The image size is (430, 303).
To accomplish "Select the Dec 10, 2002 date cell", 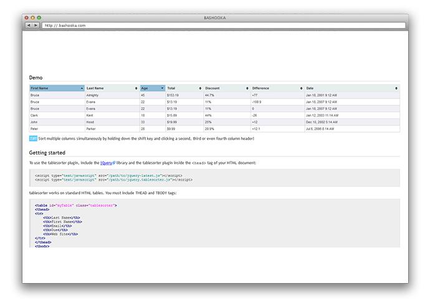I will [x=352, y=122].
